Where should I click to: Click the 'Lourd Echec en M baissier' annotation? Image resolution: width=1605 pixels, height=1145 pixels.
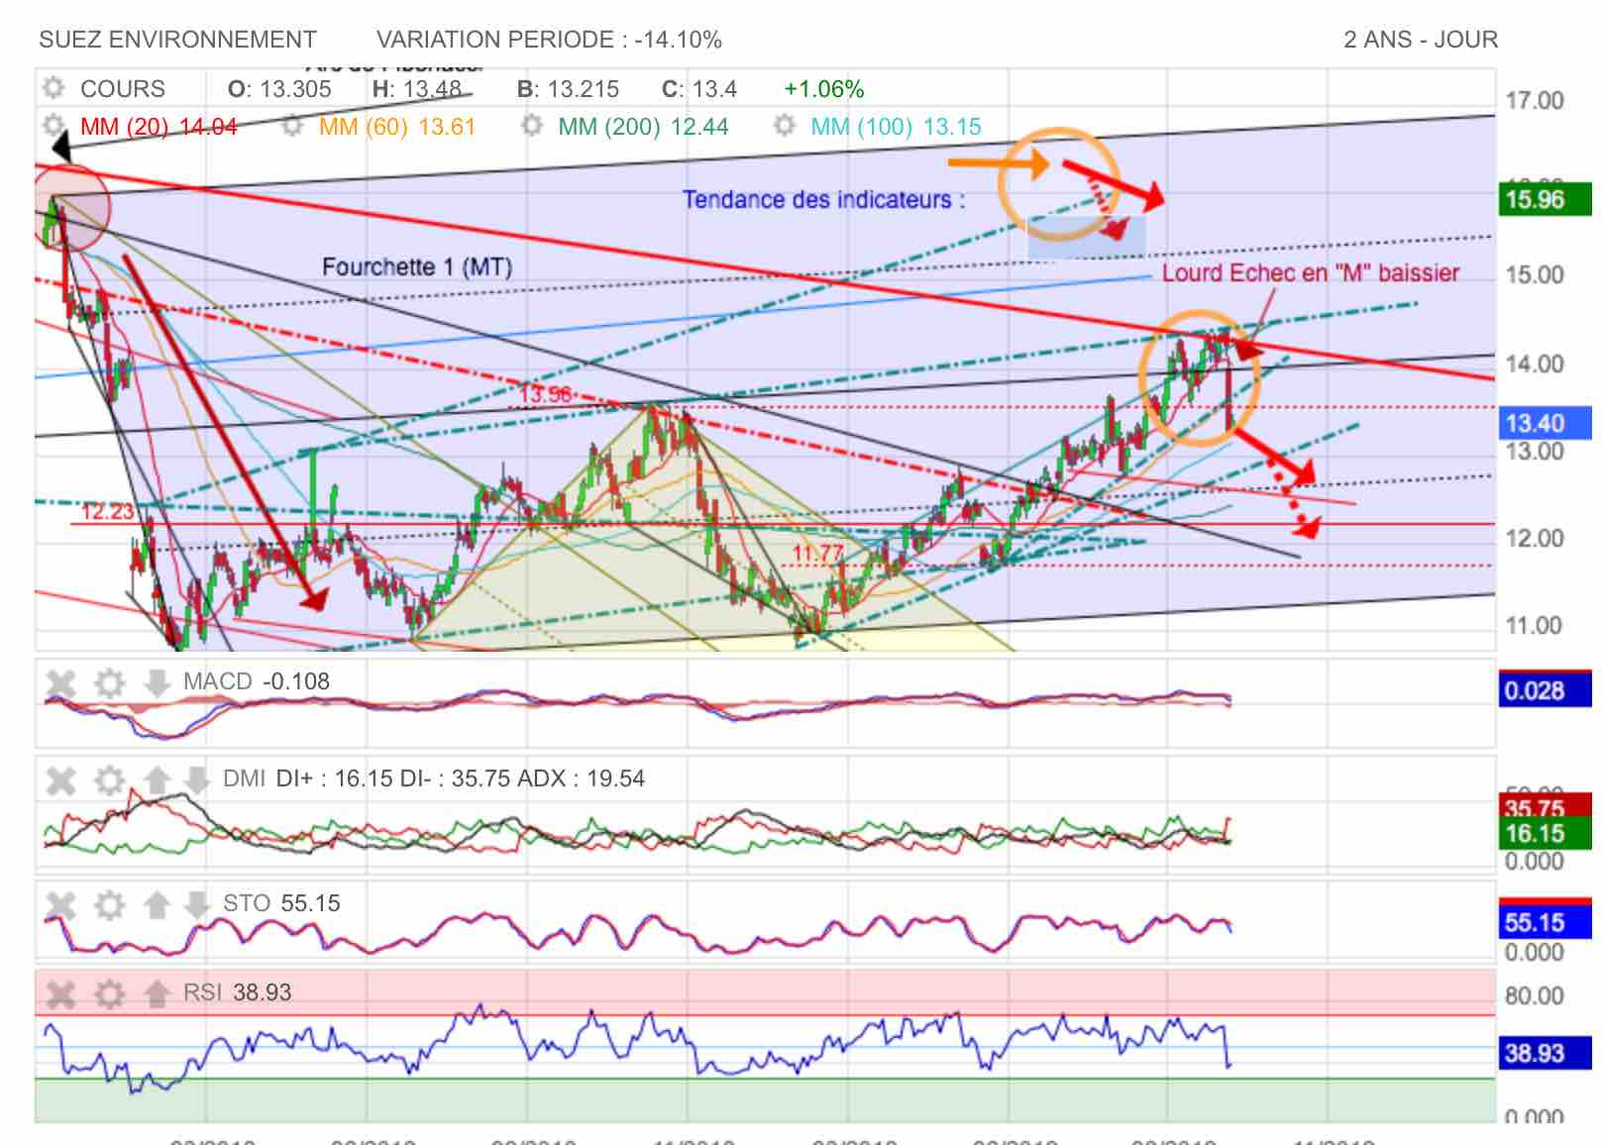pos(1311,272)
